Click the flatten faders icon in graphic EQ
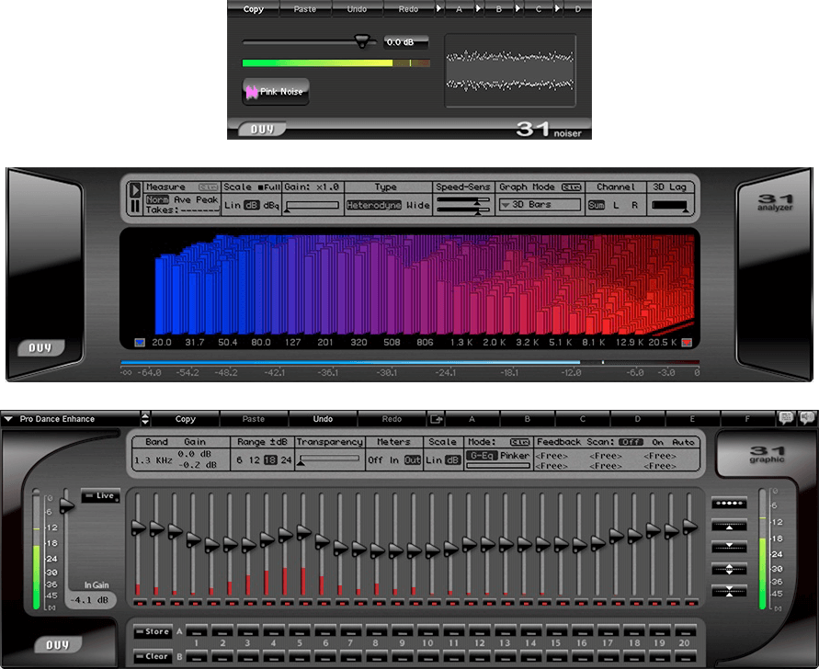Screen dimensions: 819x669 tap(730, 504)
